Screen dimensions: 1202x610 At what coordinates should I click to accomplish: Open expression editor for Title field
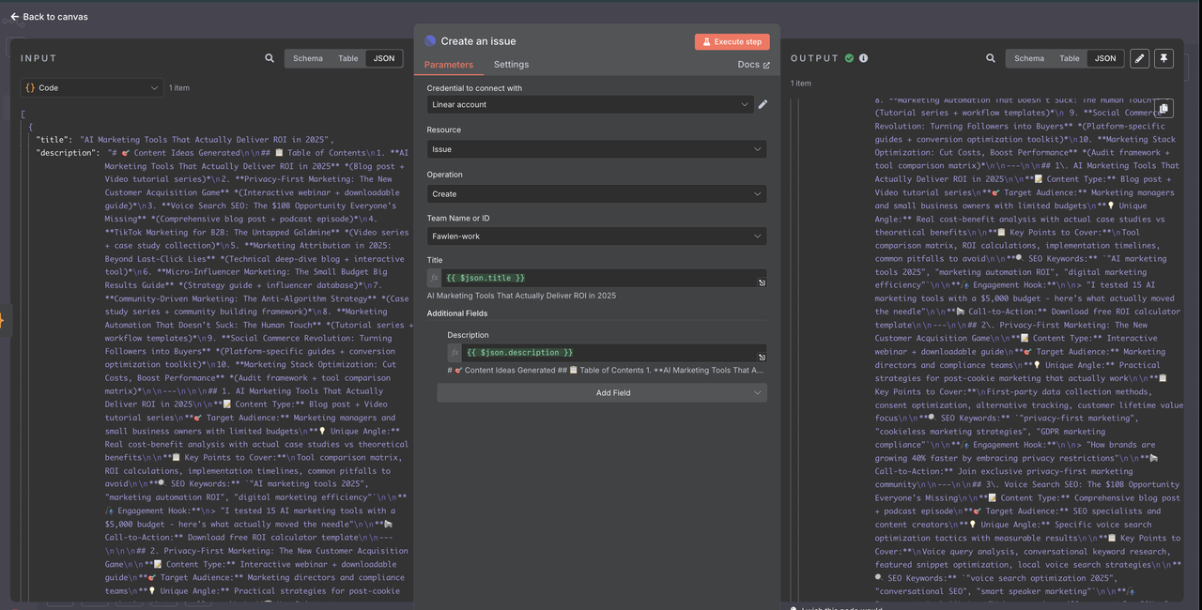[x=762, y=282]
